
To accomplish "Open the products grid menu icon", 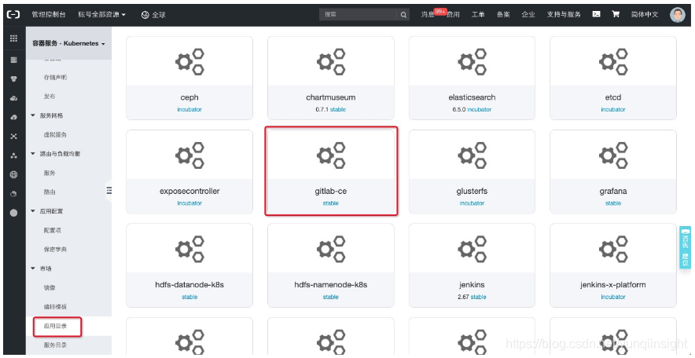I will point(13,39).
